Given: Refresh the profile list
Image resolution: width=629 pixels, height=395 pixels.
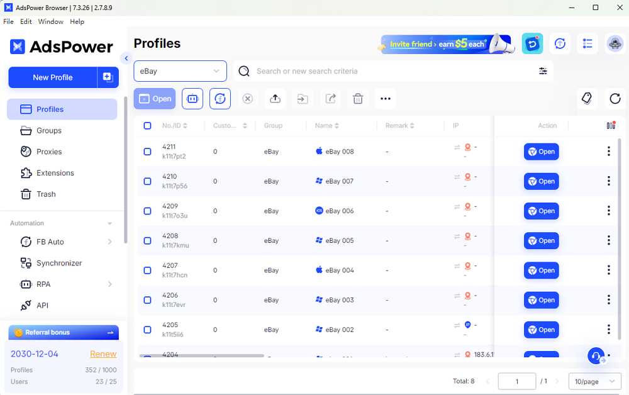Looking at the screenshot, I should (x=615, y=98).
